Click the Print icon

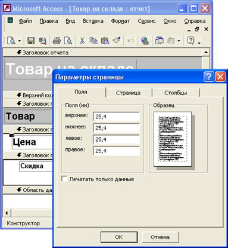click(x=57, y=41)
